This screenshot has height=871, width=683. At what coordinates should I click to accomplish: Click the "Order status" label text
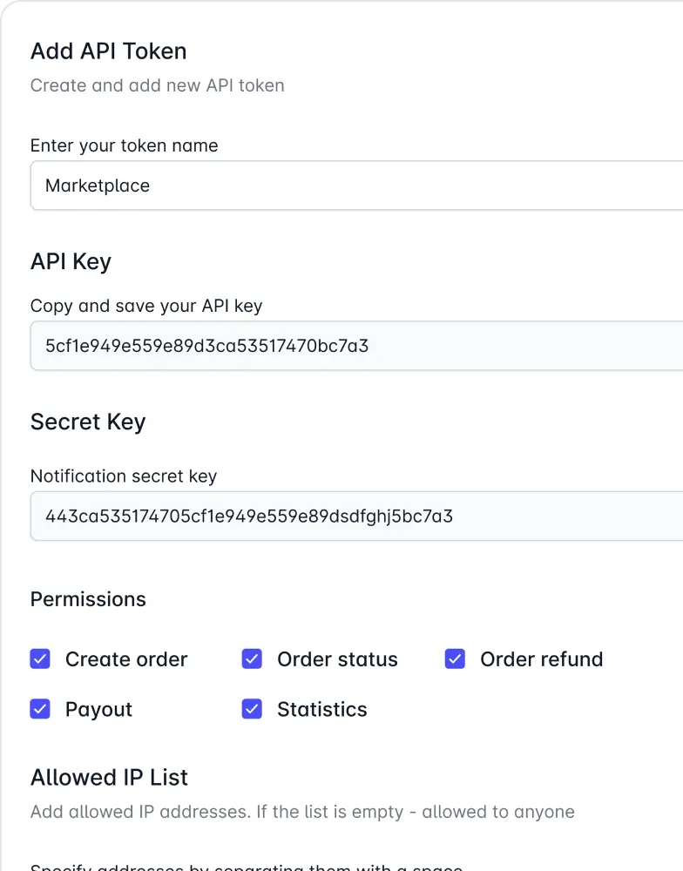pyautogui.click(x=337, y=659)
